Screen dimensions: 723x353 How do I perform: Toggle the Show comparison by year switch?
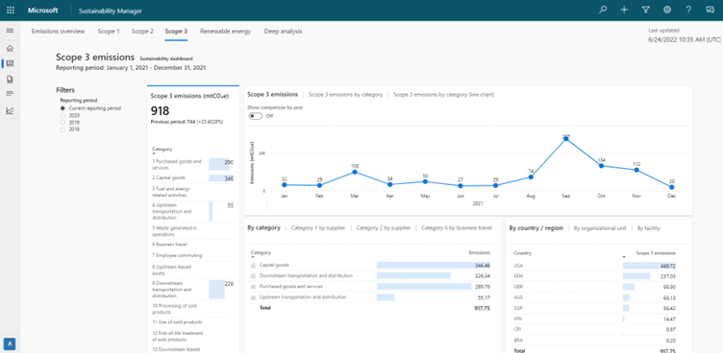click(x=256, y=116)
